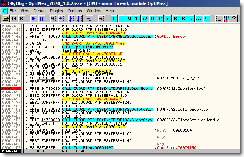Show Windows list with W button

tap(145, 19)
